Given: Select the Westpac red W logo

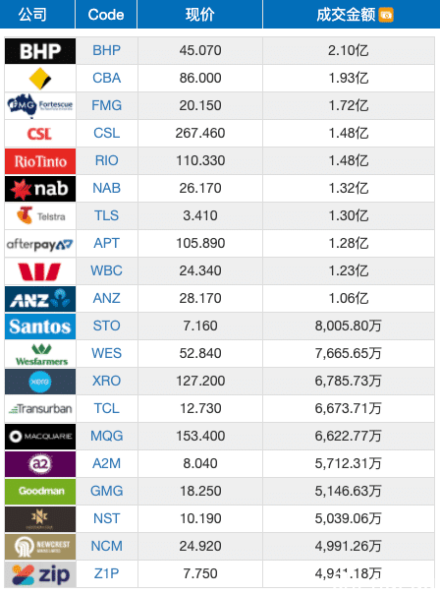Looking at the screenshot, I should [x=40, y=271].
